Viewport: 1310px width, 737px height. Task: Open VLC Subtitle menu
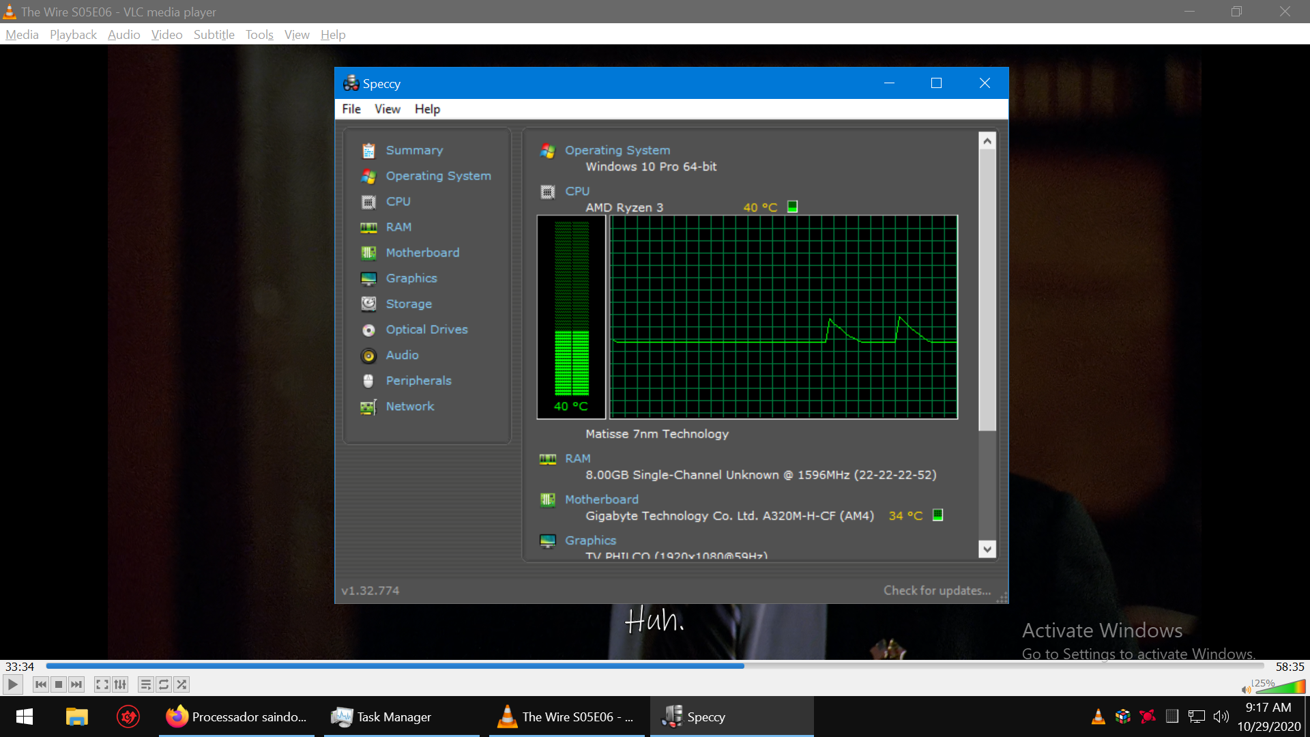(x=214, y=35)
